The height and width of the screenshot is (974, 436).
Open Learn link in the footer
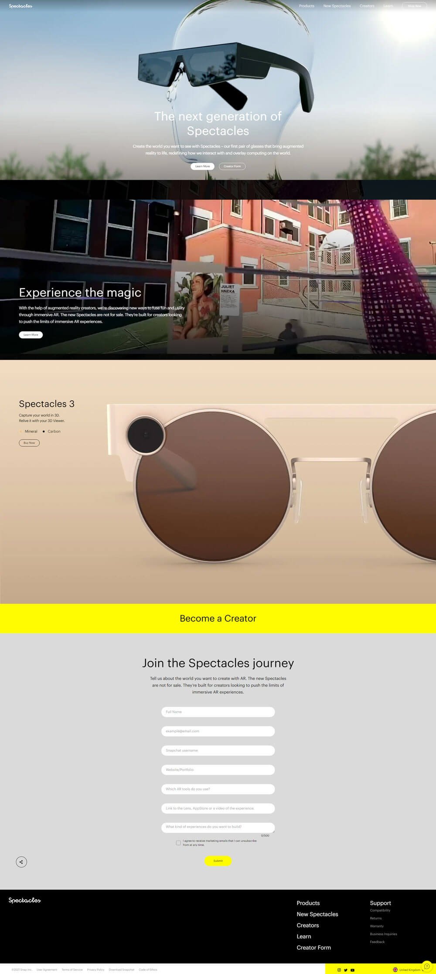point(304,937)
